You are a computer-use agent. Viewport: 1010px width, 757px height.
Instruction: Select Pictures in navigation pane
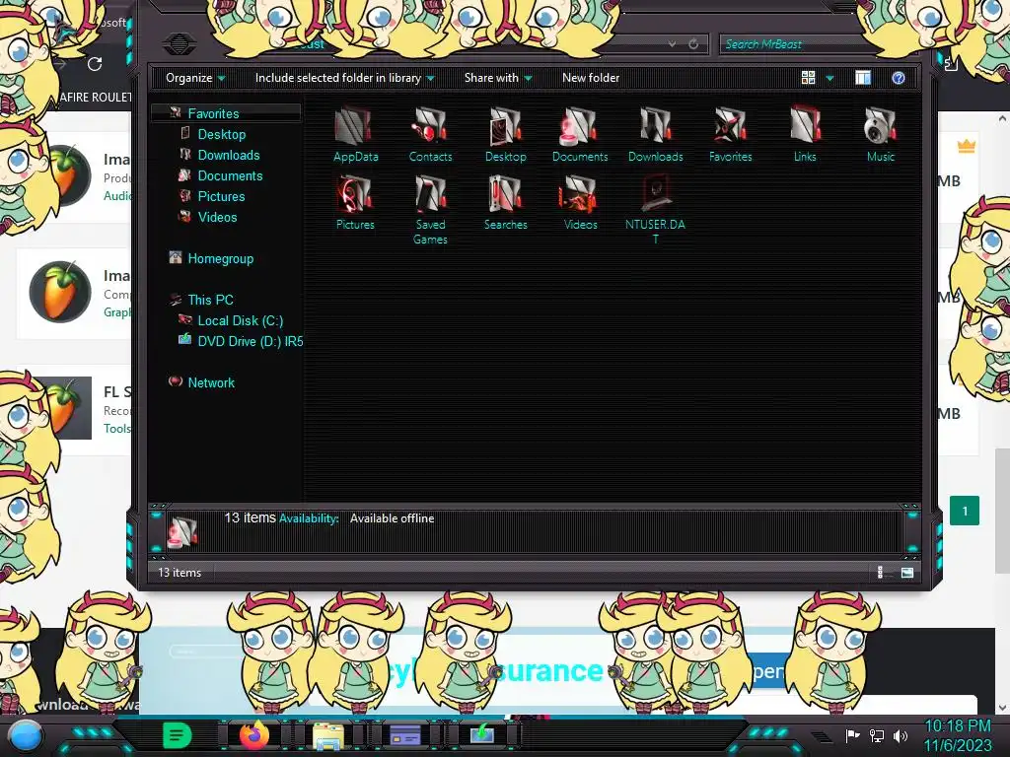click(221, 196)
